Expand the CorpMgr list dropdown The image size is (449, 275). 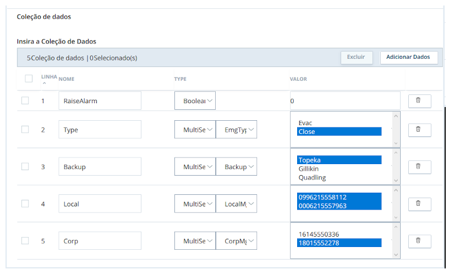(236, 241)
